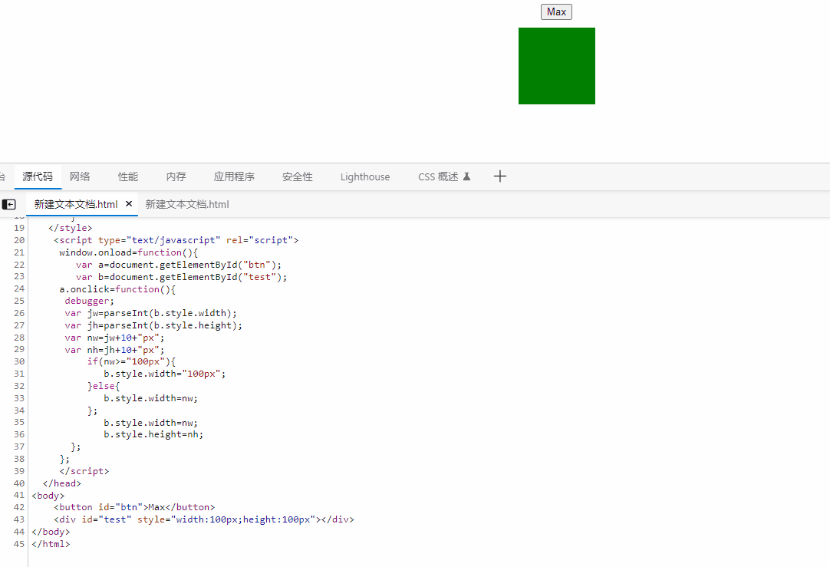The height and width of the screenshot is (567, 830).
Task: Click the var b=document.getElementById("test") line
Action: click(x=181, y=277)
